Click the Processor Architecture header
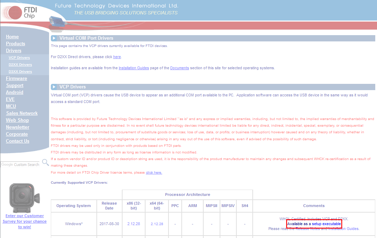 (188, 195)
